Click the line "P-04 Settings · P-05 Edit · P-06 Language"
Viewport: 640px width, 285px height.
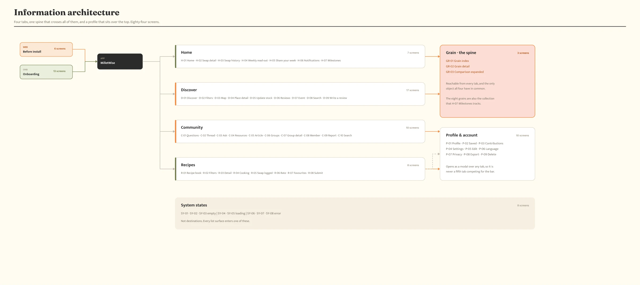tap(472, 149)
